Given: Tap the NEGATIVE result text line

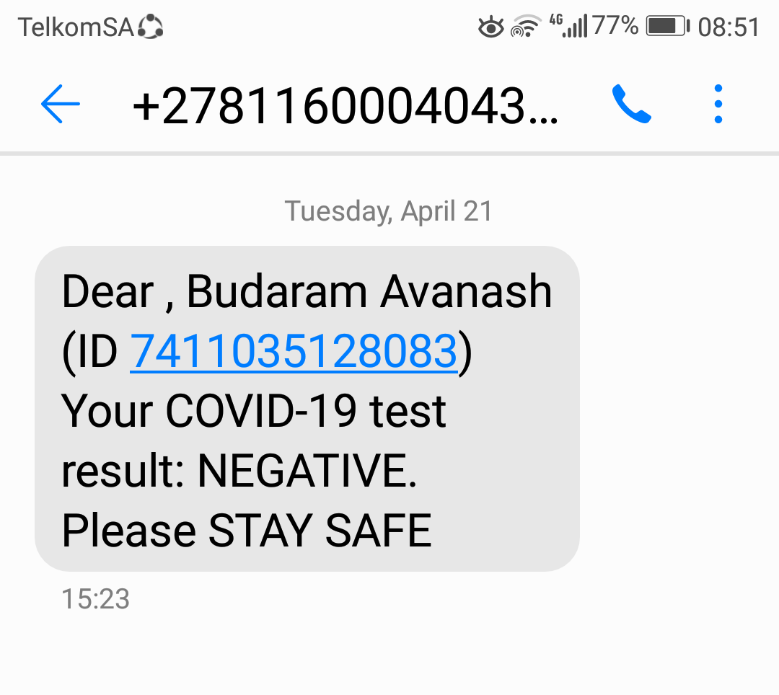Looking at the screenshot, I should pos(239,470).
